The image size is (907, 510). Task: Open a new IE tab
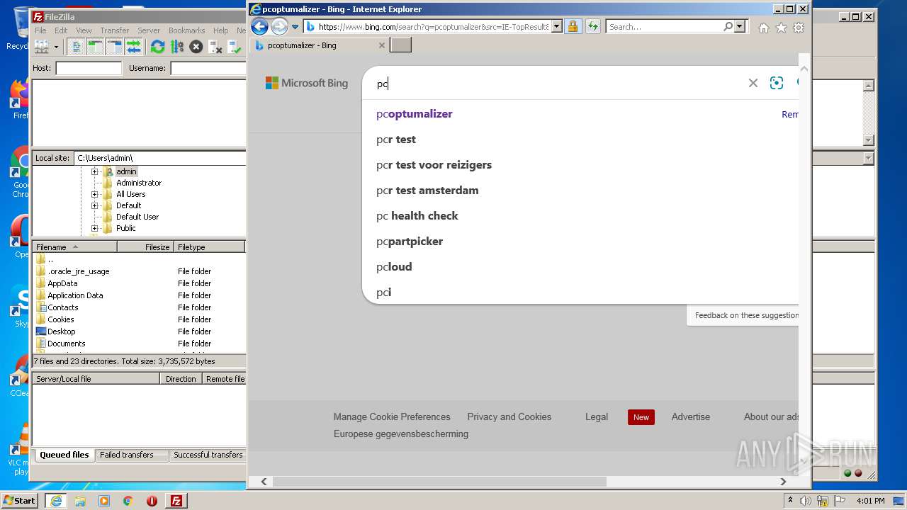[401, 45]
